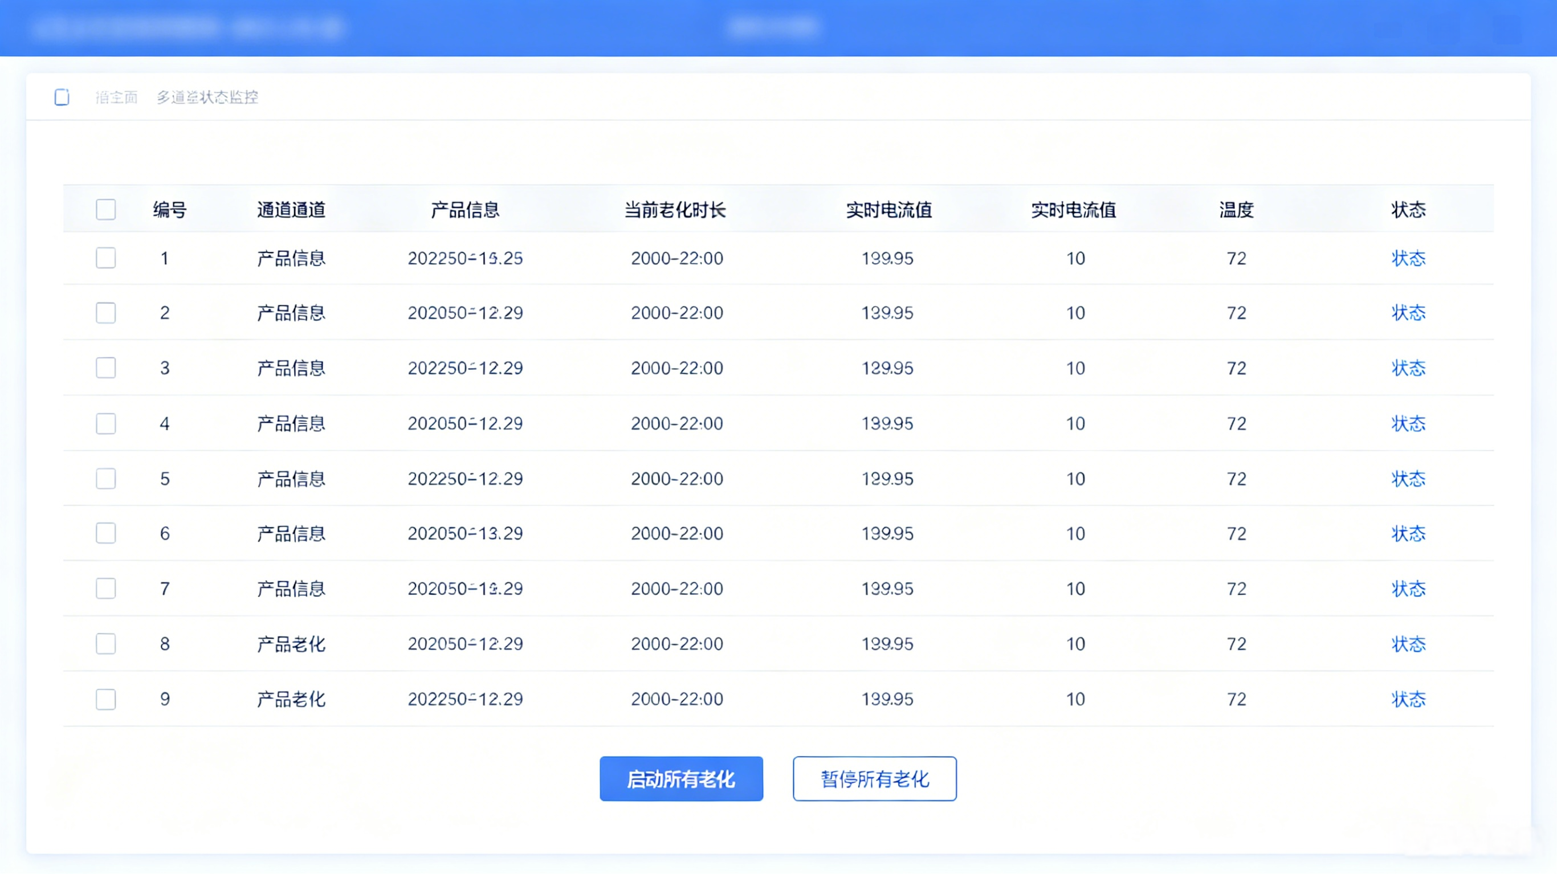Screen dimensions: 1557x874
Task: Click the 当前老化时长 column header
Action: coord(675,210)
